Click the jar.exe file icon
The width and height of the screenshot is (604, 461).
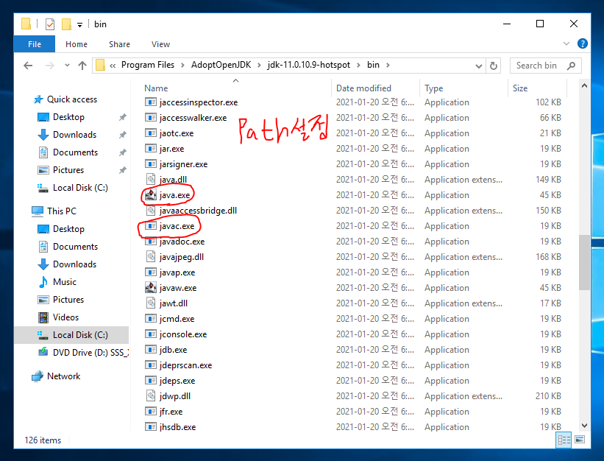click(x=151, y=149)
